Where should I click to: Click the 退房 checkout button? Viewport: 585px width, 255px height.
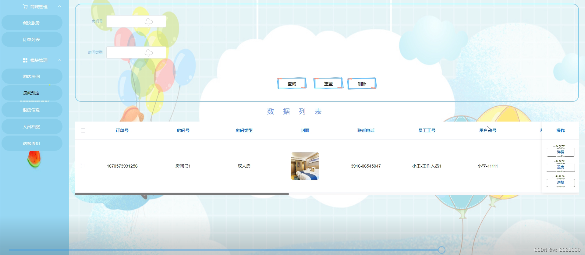[x=561, y=167]
